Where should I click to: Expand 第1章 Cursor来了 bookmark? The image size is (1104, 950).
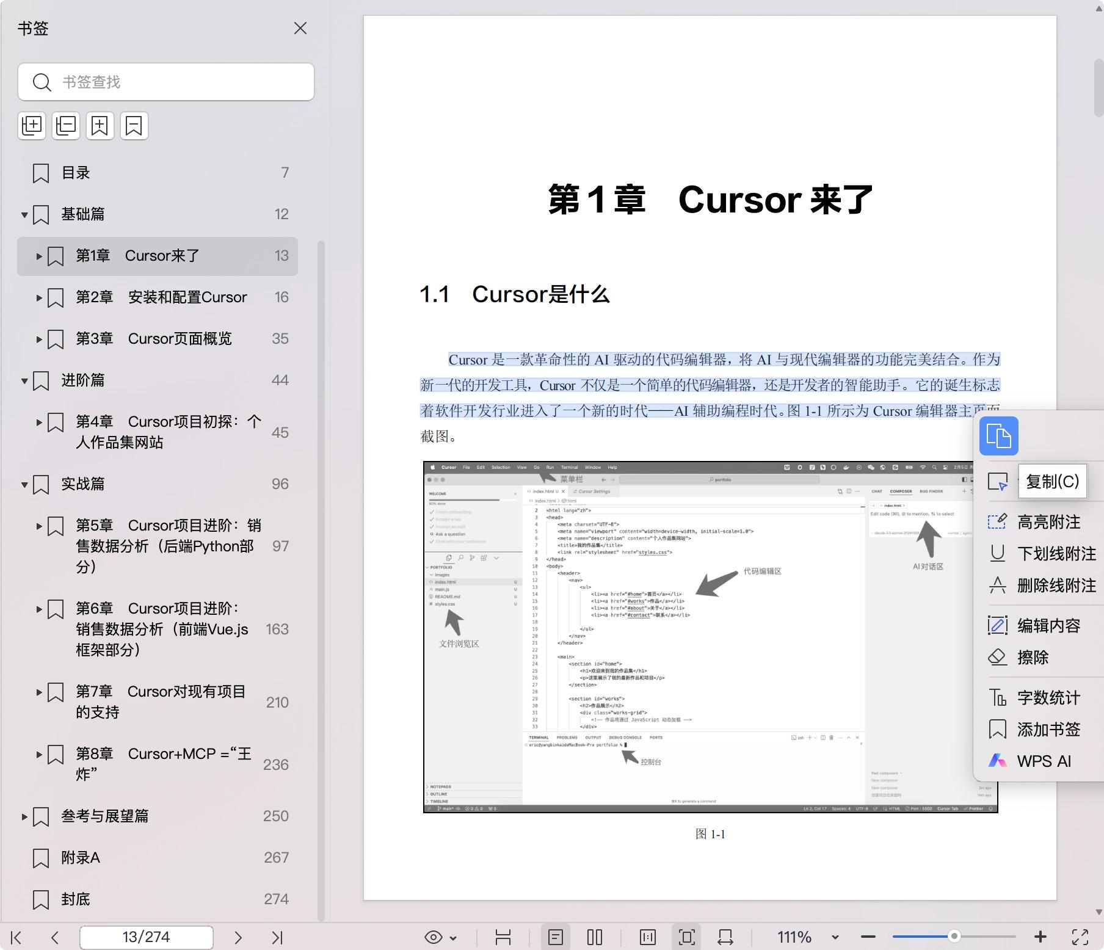[x=39, y=256]
